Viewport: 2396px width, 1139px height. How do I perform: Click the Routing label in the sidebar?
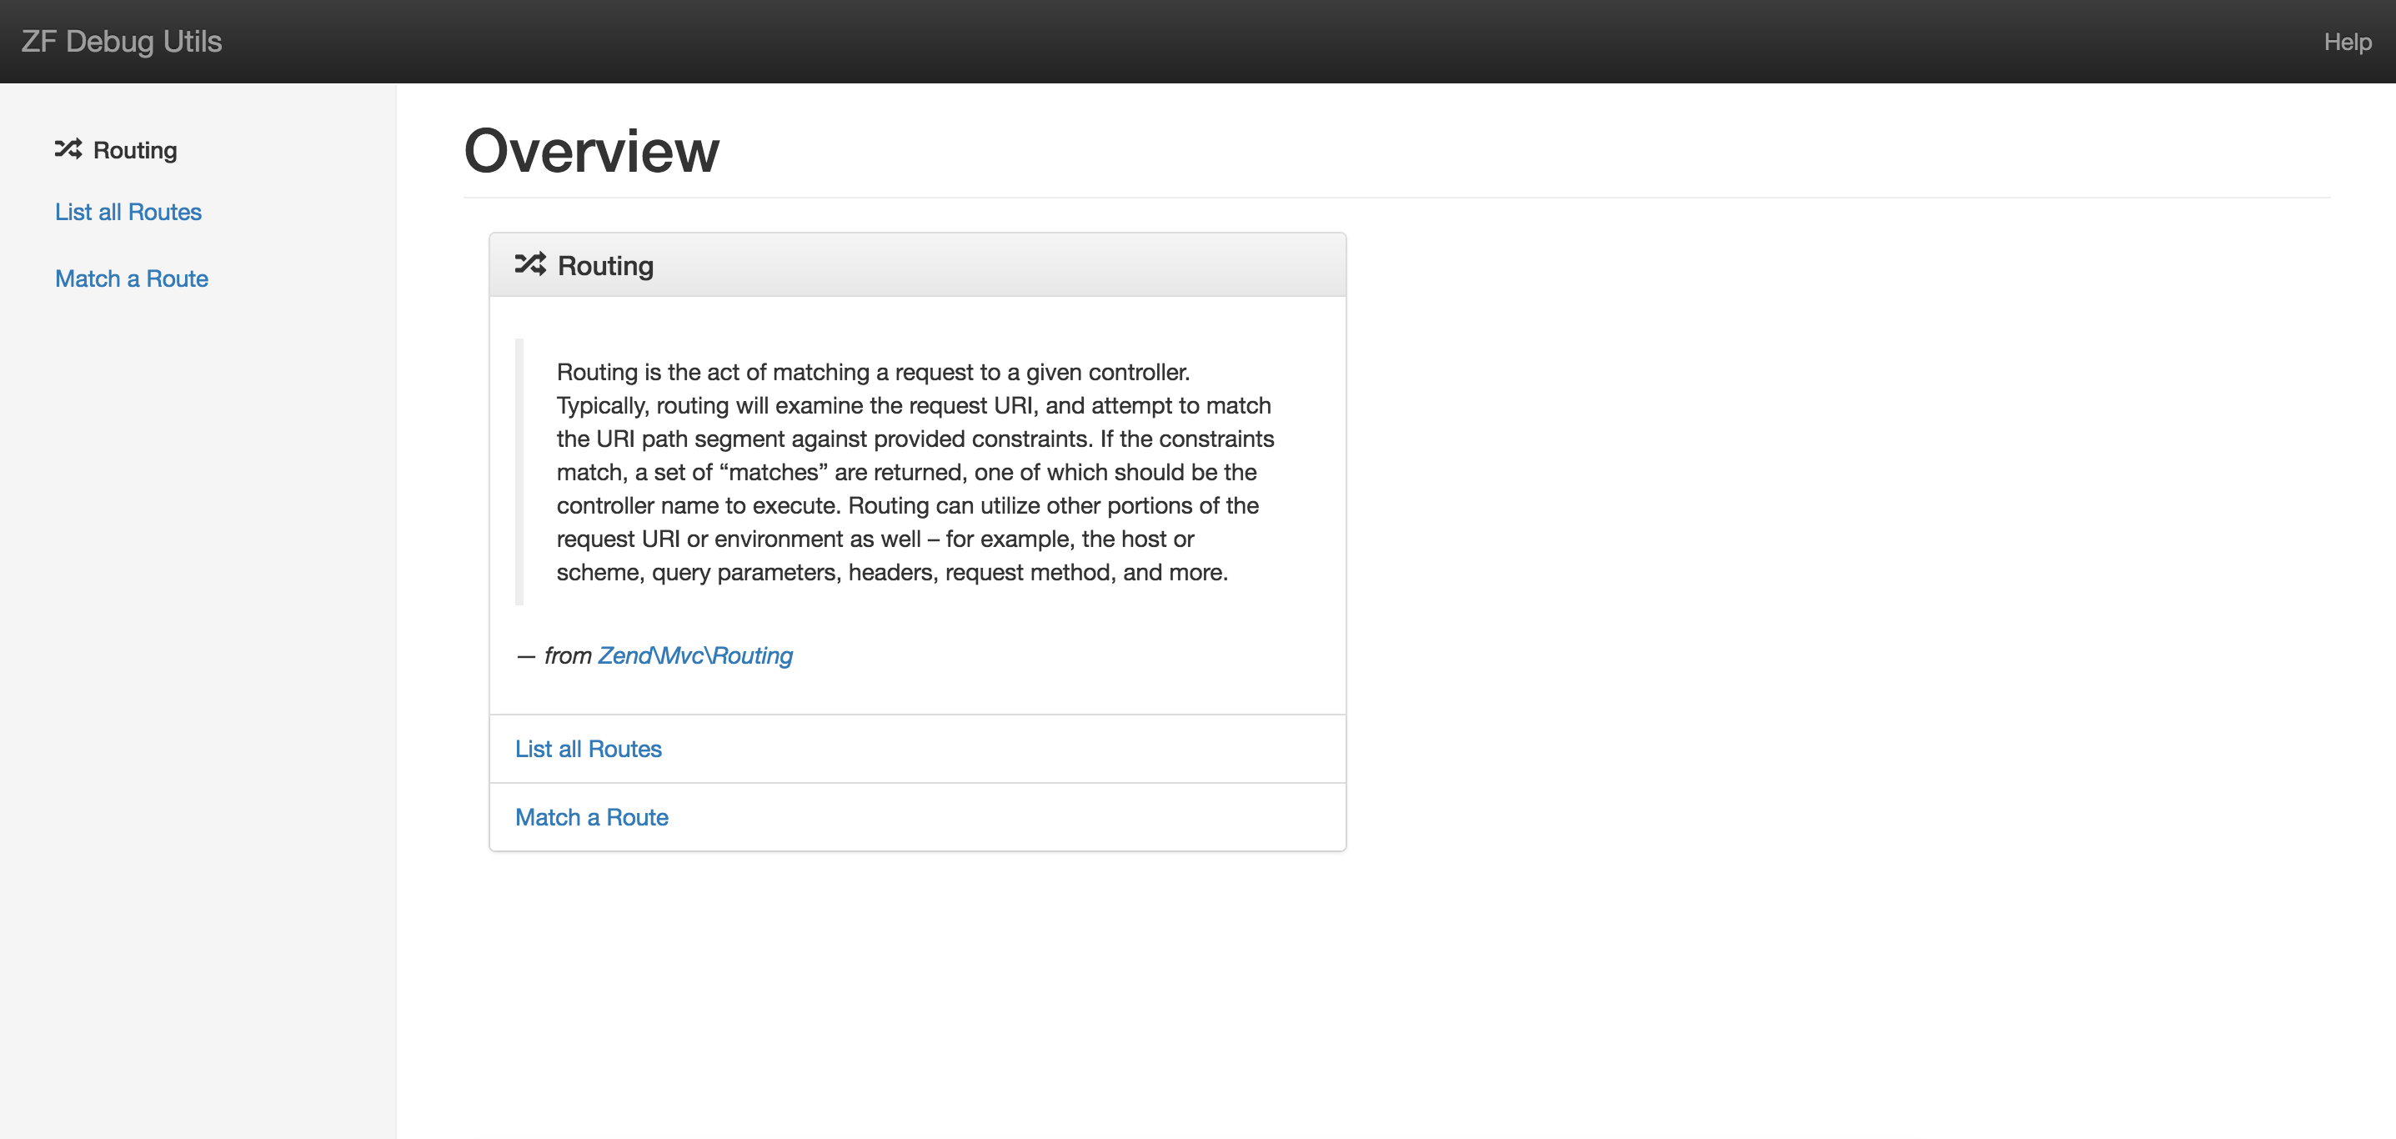pyautogui.click(x=135, y=151)
